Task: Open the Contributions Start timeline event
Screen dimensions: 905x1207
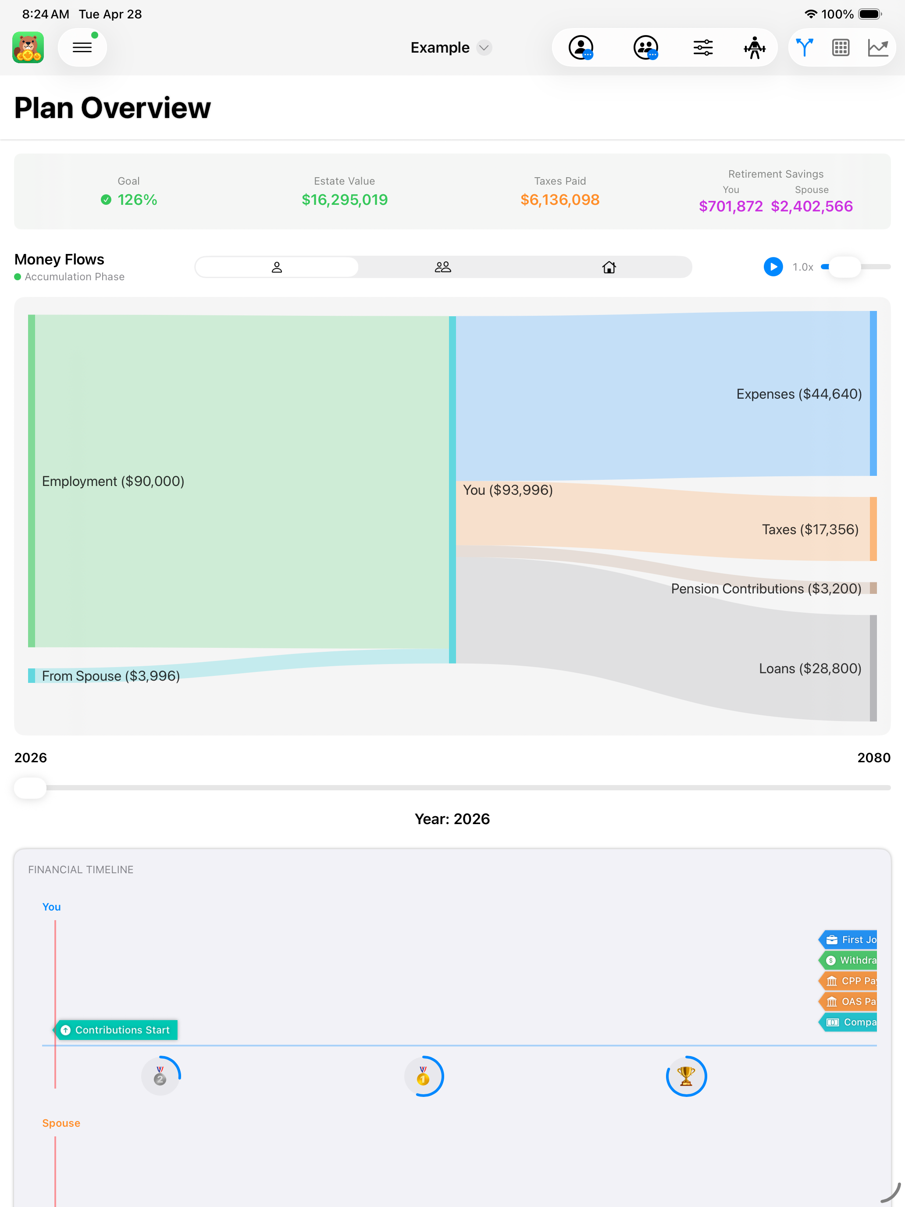Action: point(116,1030)
